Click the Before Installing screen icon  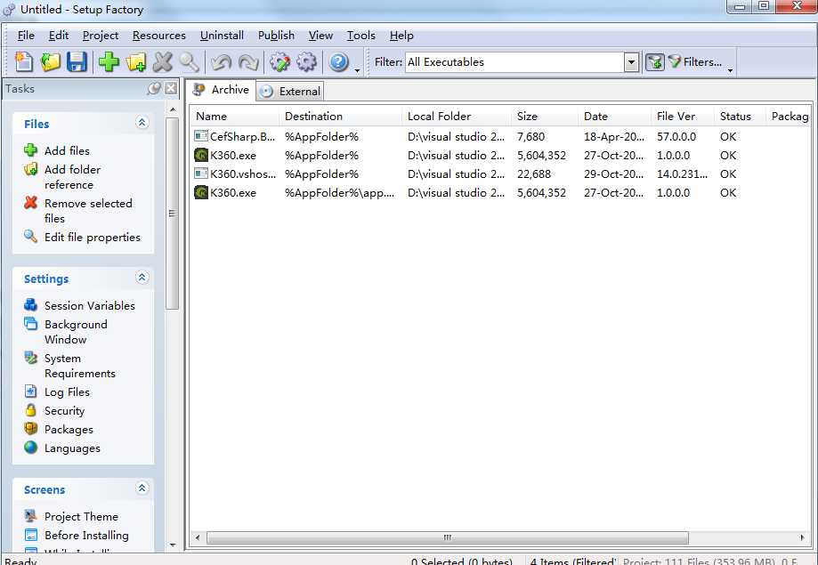point(31,535)
